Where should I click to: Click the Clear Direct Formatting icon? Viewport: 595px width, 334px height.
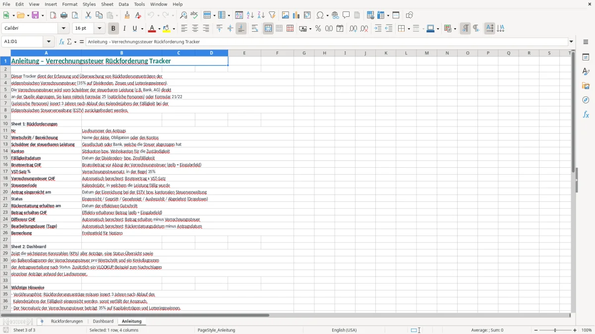coord(138,15)
